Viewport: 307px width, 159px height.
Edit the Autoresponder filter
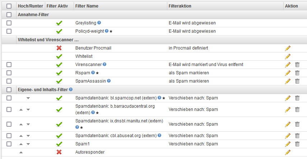tap(288, 152)
